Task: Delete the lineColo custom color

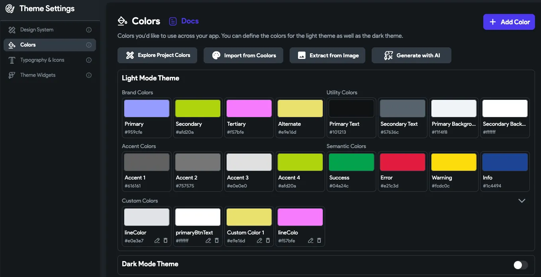Action: click(x=319, y=241)
